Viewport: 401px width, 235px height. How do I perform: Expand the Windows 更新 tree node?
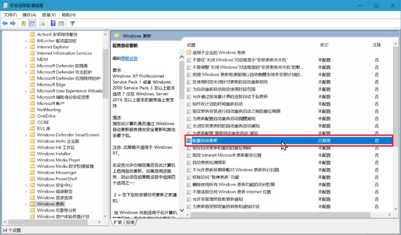tap(26, 204)
